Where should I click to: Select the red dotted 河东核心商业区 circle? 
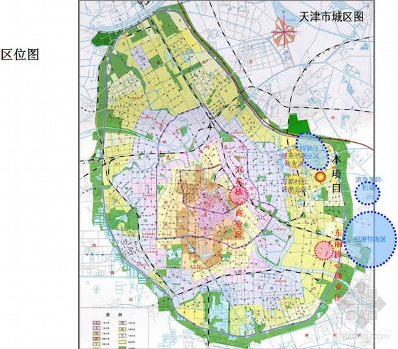click(x=239, y=195)
